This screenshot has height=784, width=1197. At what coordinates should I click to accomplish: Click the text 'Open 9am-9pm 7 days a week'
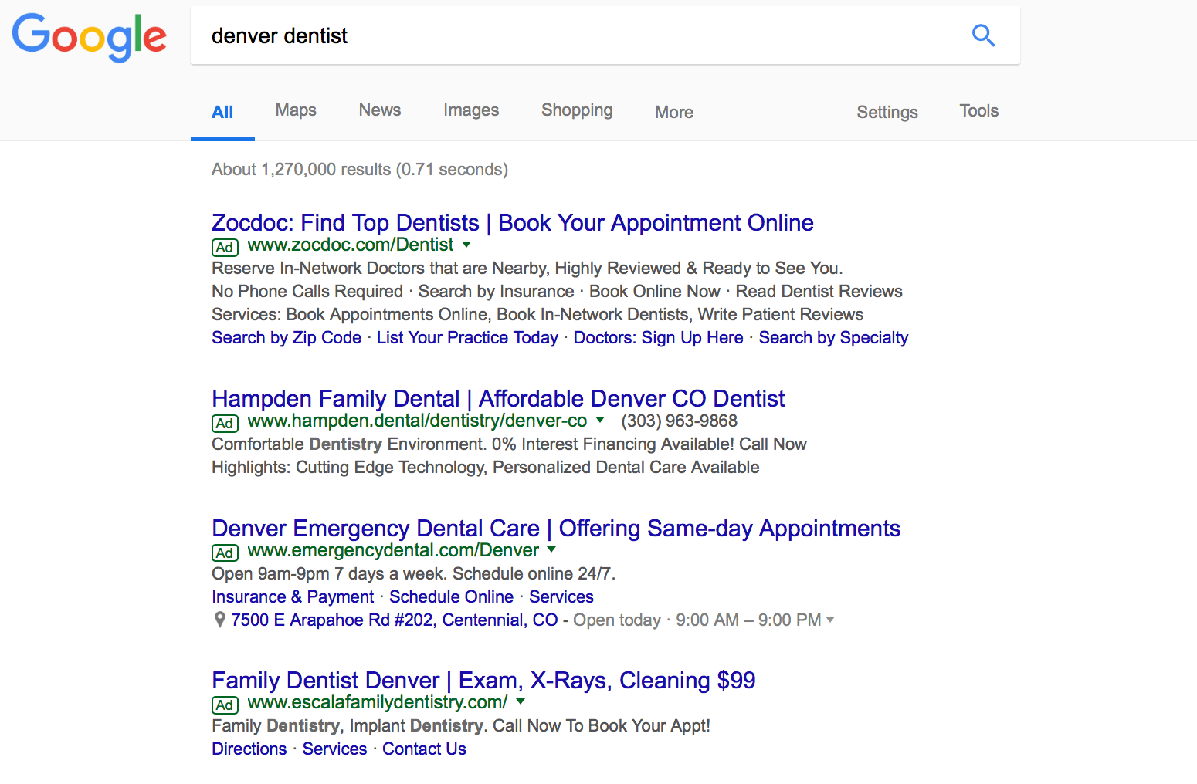click(x=328, y=574)
